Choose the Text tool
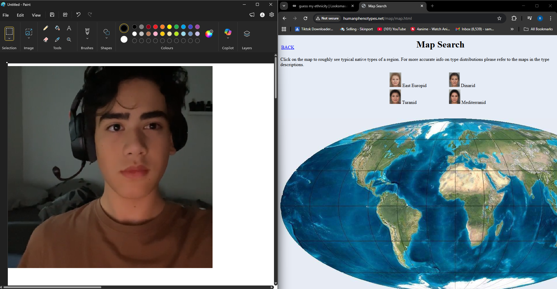This screenshot has width=557, height=289. click(69, 28)
